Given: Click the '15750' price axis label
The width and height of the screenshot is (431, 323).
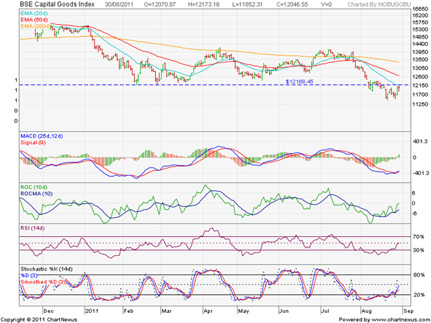Looking at the screenshot, I should 420,22.
